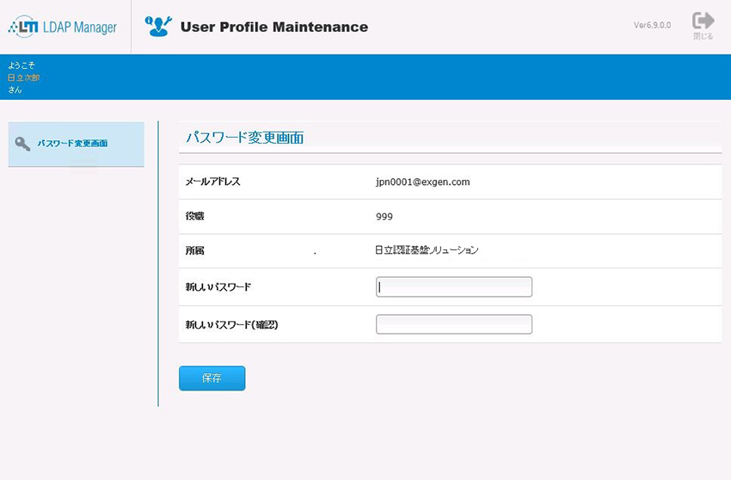The height and width of the screenshot is (480, 731).
Task: Click the 日立認証基盤ソリューション department value
Action: (x=427, y=250)
